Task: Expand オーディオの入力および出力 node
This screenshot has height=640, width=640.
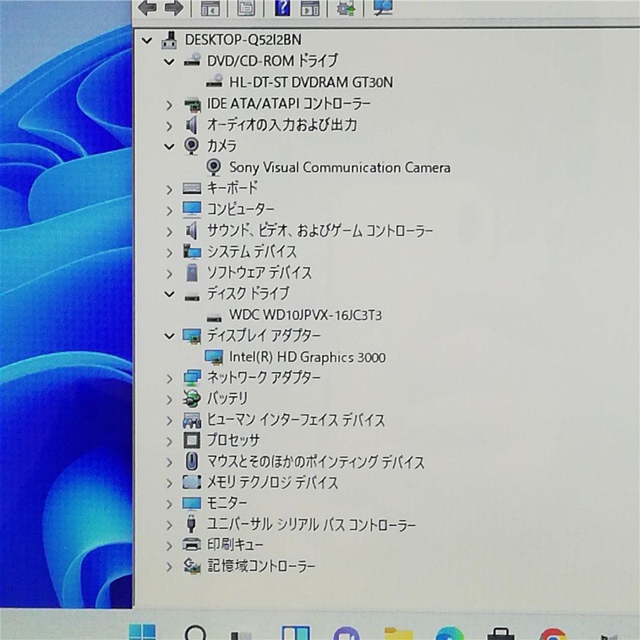Action: pyautogui.click(x=169, y=126)
